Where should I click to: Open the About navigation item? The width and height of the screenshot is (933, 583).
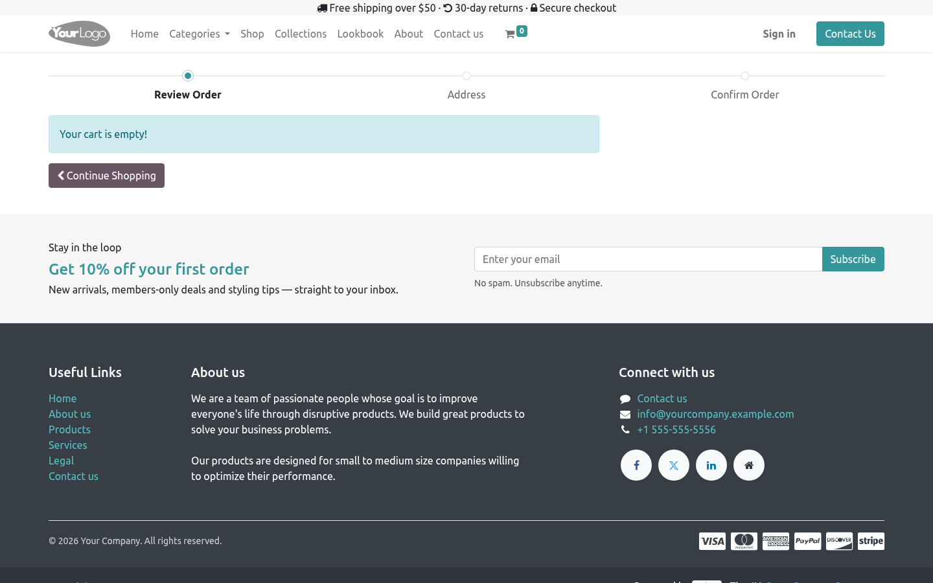(x=409, y=34)
